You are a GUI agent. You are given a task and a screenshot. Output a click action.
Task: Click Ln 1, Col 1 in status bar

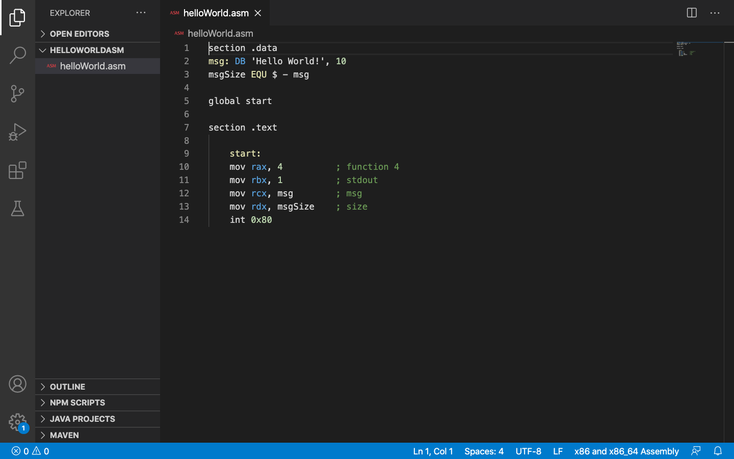point(433,451)
